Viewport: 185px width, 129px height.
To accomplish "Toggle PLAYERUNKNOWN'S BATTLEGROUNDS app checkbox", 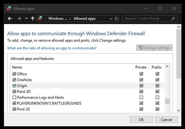I will pos(14,103).
